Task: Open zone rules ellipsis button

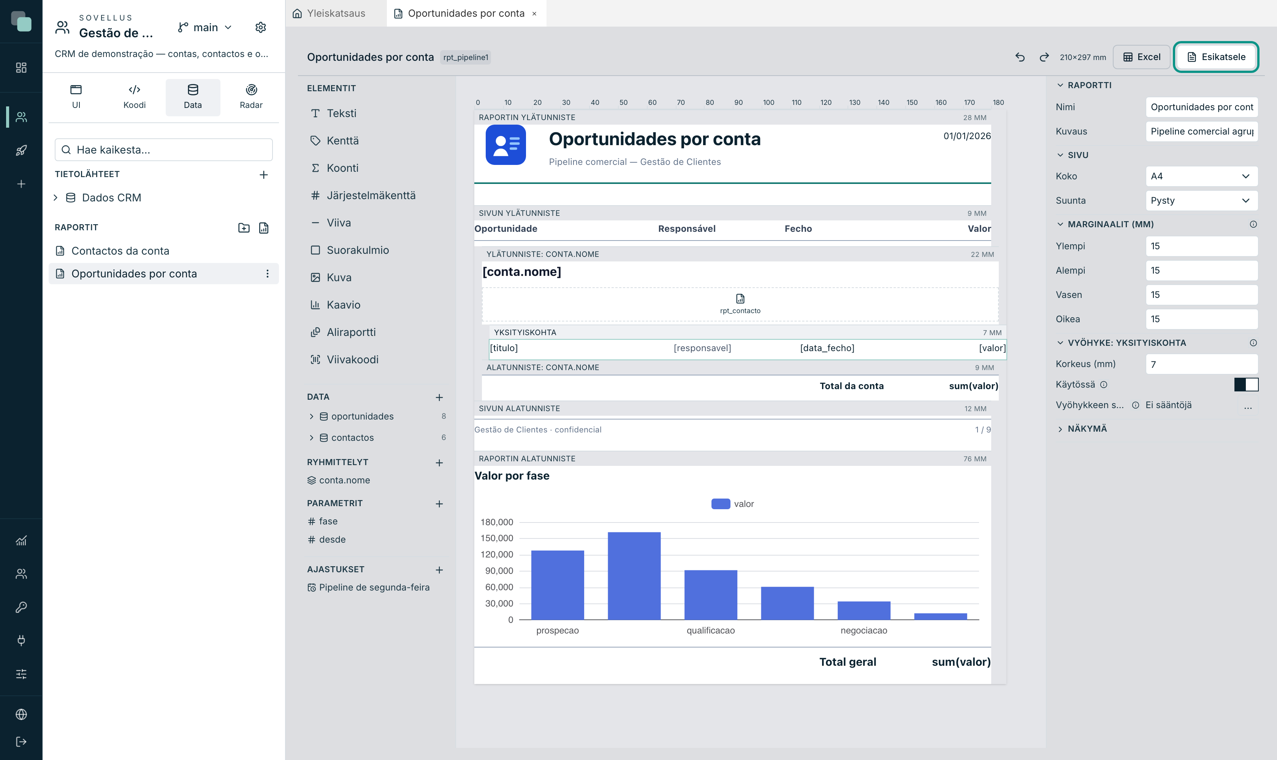Action: pos(1248,407)
